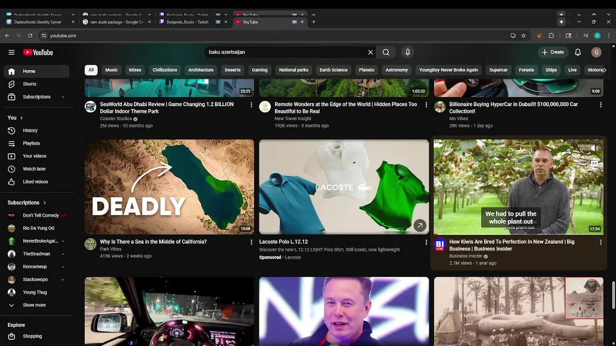Open Young Thug subscription
Image resolution: width=616 pixels, height=346 pixels.
[37, 292]
